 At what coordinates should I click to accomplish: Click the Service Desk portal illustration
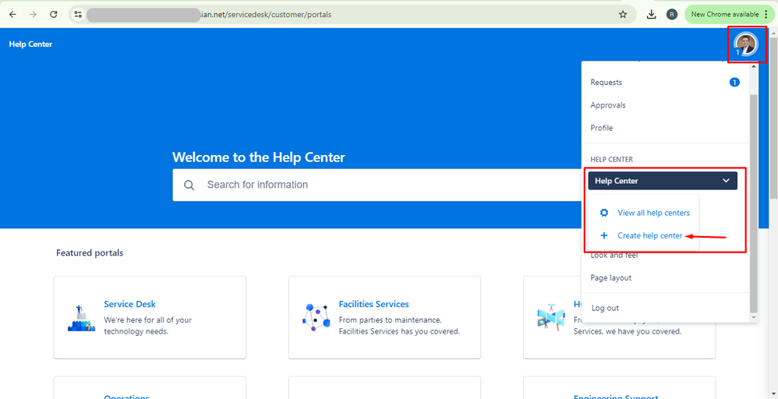coord(81,318)
